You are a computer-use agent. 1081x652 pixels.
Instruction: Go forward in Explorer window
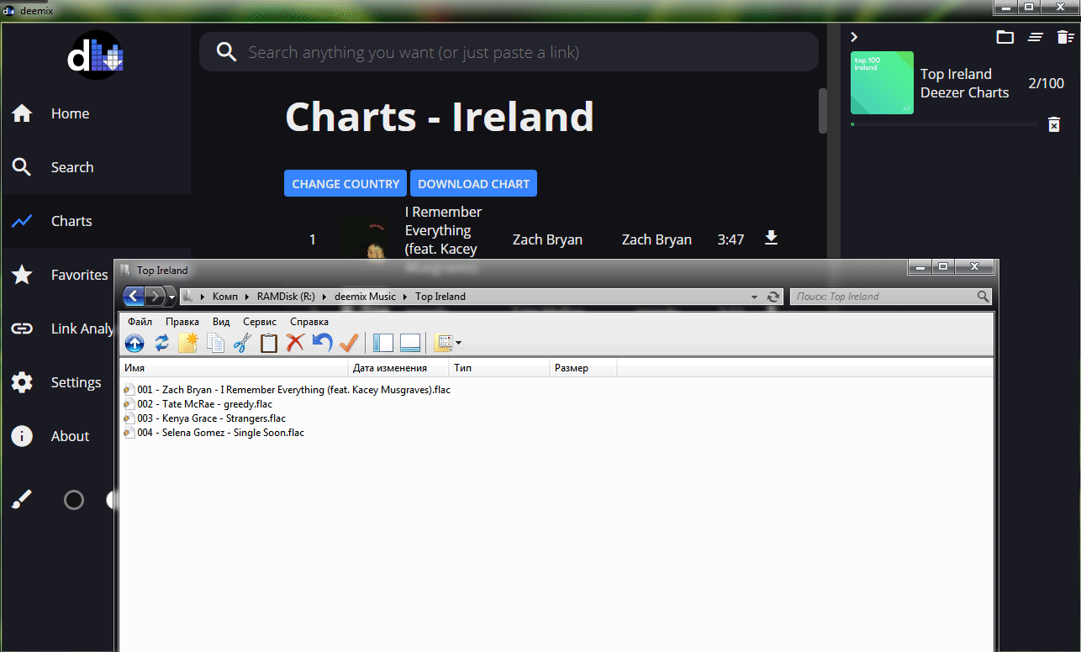[156, 296]
